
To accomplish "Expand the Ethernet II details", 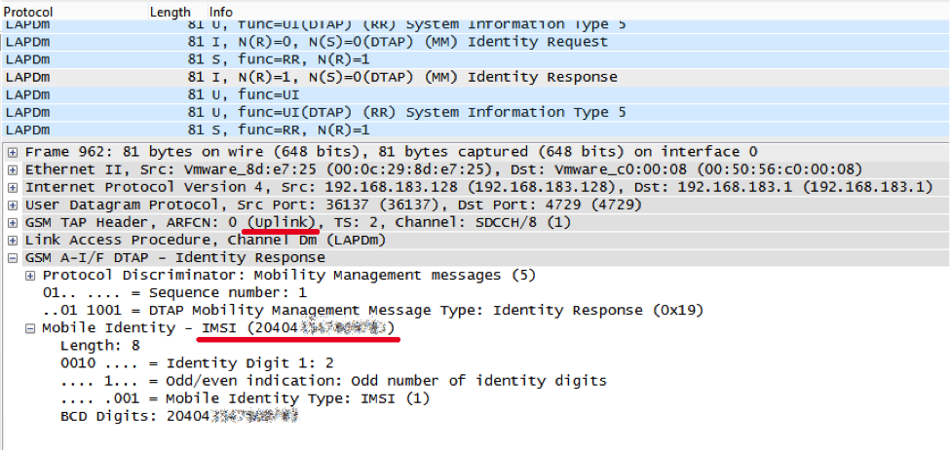I will tap(13, 169).
